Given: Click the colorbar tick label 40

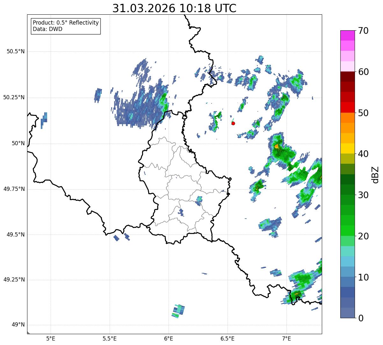Looking at the screenshot, I should [x=363, y=154].
